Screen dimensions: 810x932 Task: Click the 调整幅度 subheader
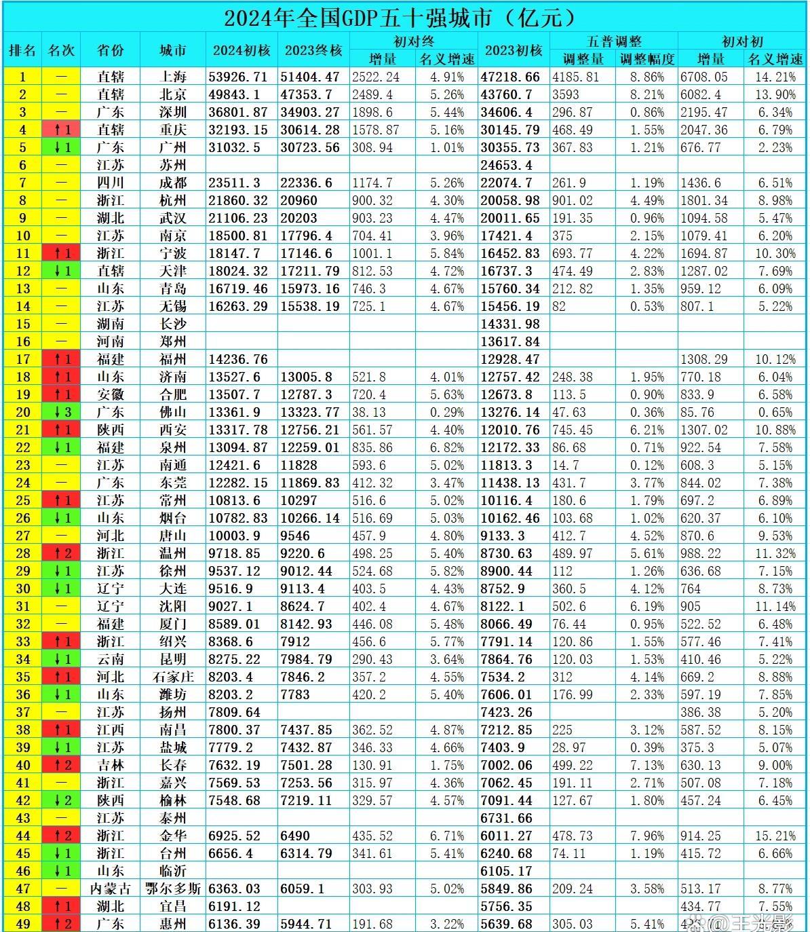[x=647, y=59]
